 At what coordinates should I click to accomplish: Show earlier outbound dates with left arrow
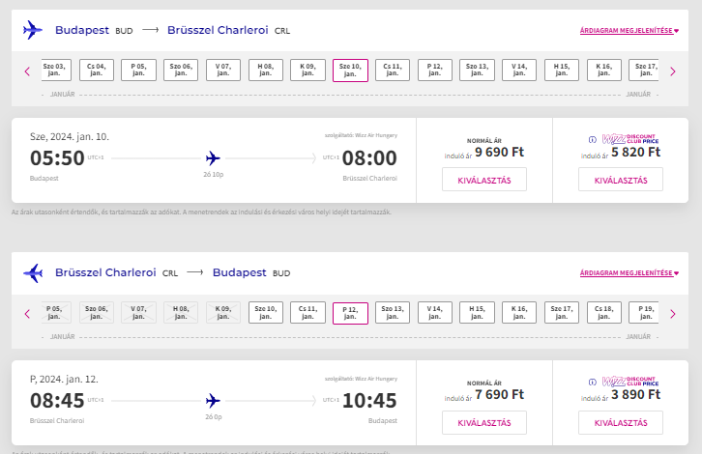(27, 71)
